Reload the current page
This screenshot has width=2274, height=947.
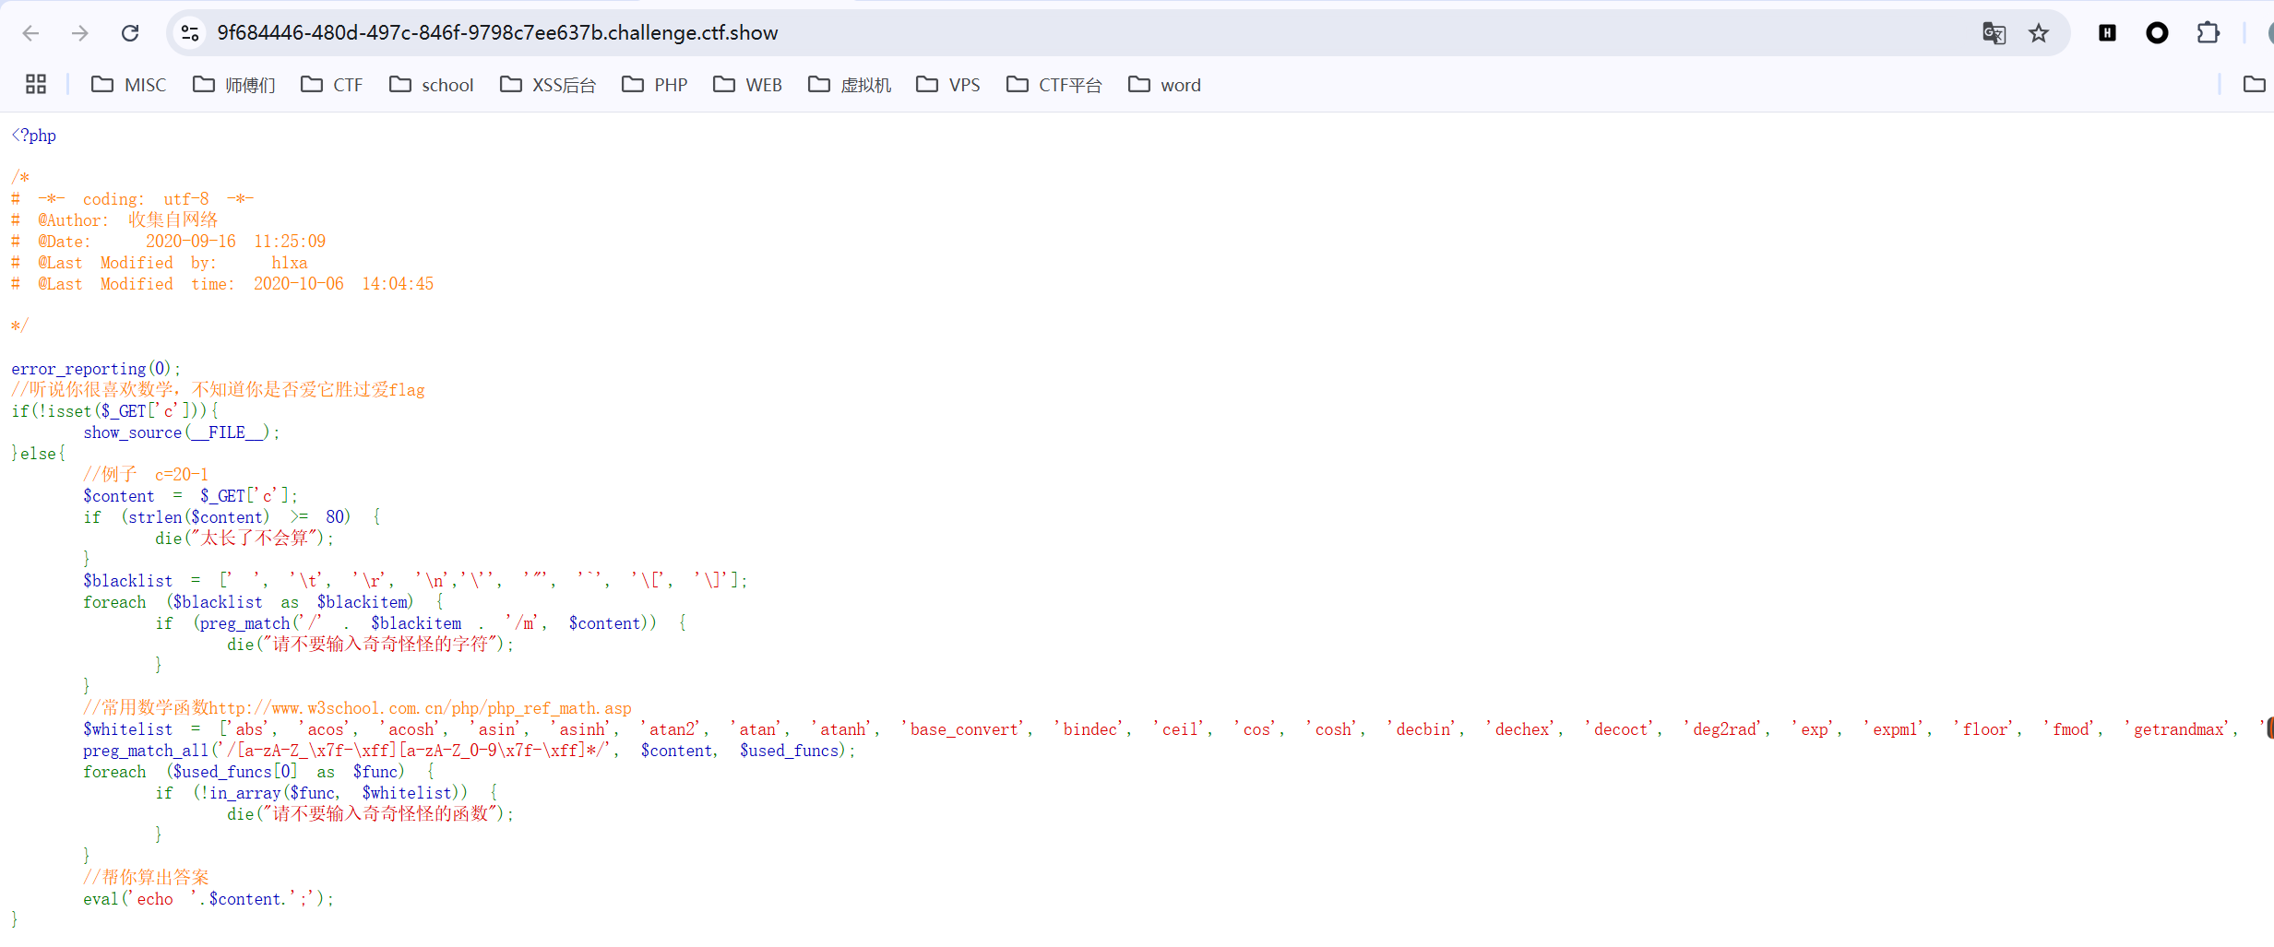130,33
